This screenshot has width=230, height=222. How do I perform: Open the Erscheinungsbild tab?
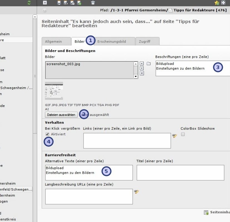coord(111,41)
